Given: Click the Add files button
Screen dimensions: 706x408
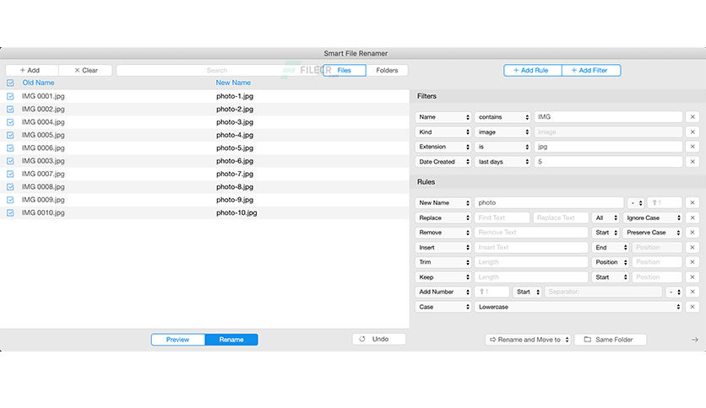Looking at the screenshot, I should (31, 70).
